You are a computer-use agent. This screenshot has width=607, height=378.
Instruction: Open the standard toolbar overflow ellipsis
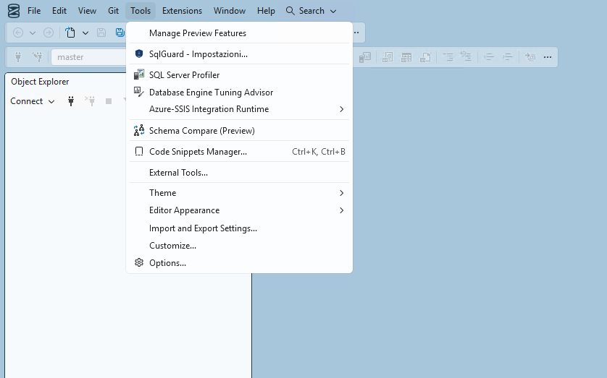tap(356, 33)
